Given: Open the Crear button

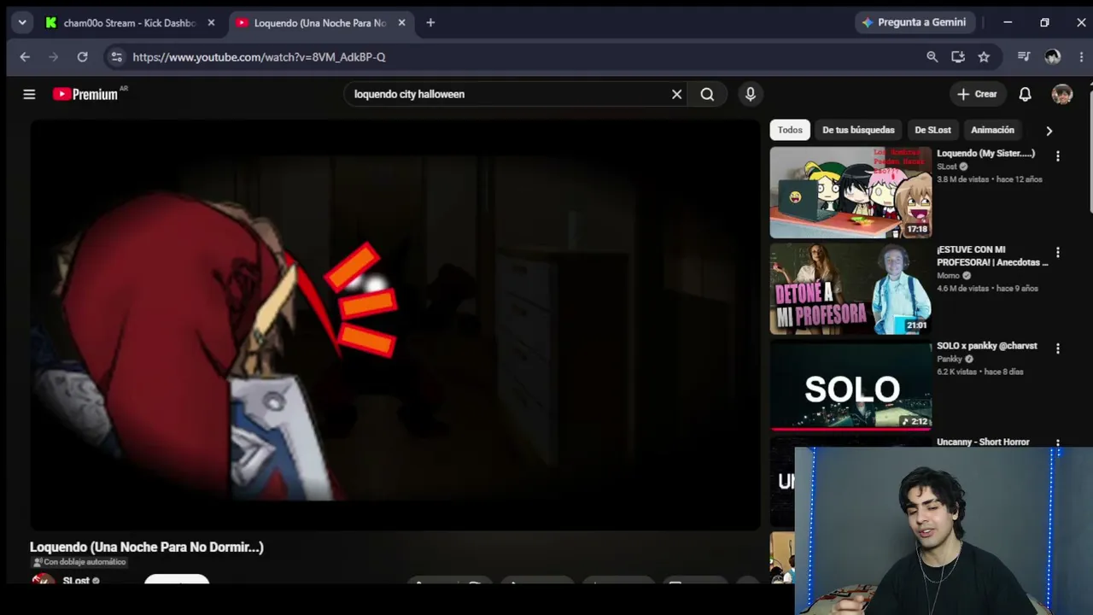Looking at the screenshot, I should coord(977,94).
